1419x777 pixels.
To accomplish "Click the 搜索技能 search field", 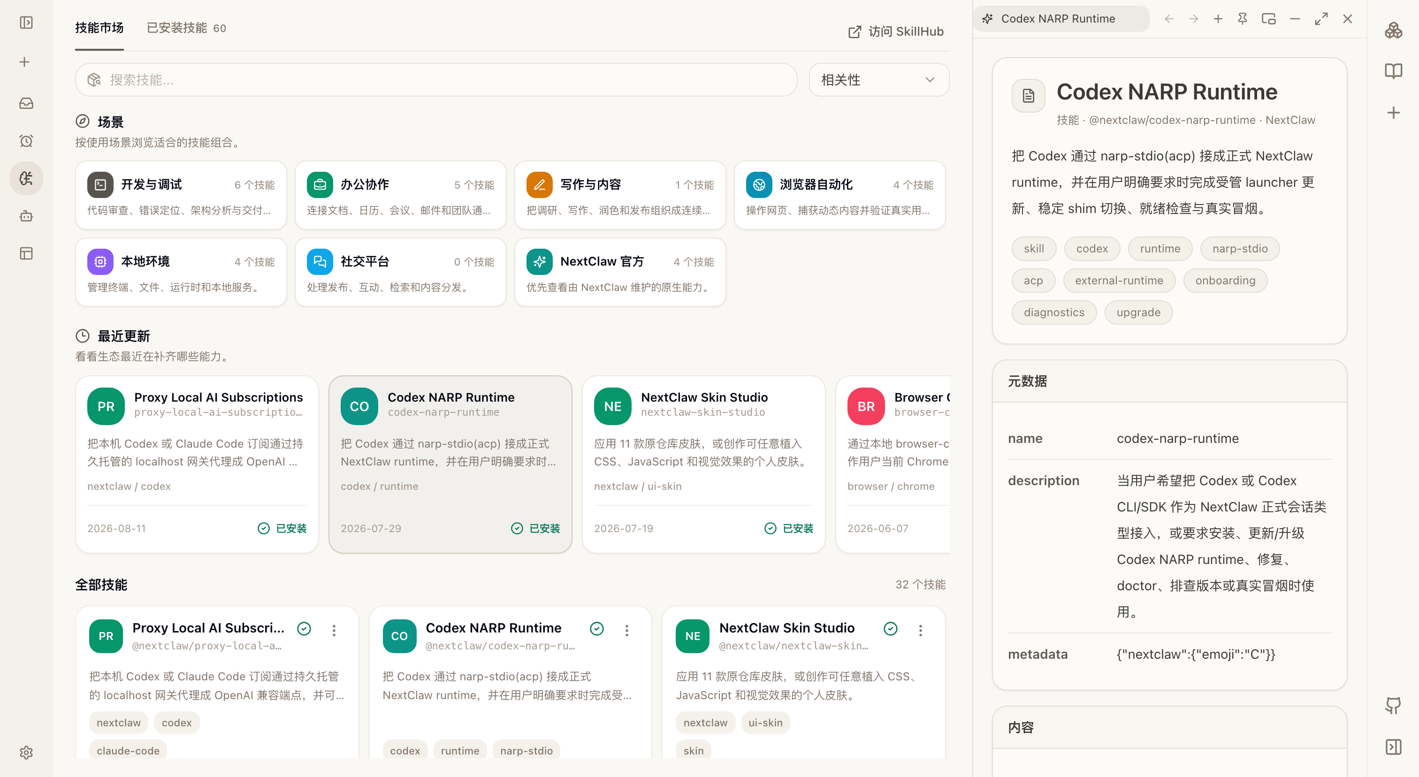I will [x=436, y=80].
